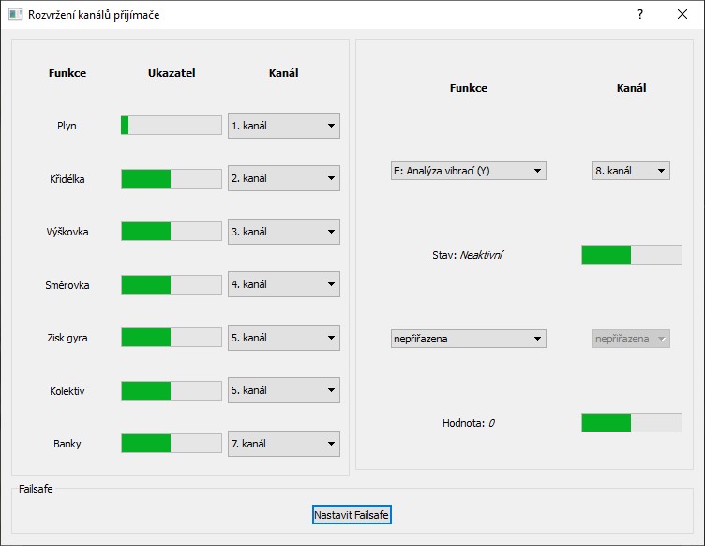705x546 pixels.
Task: Open the Křidélka channel dropdown
Action: click(x=283, y=178)
